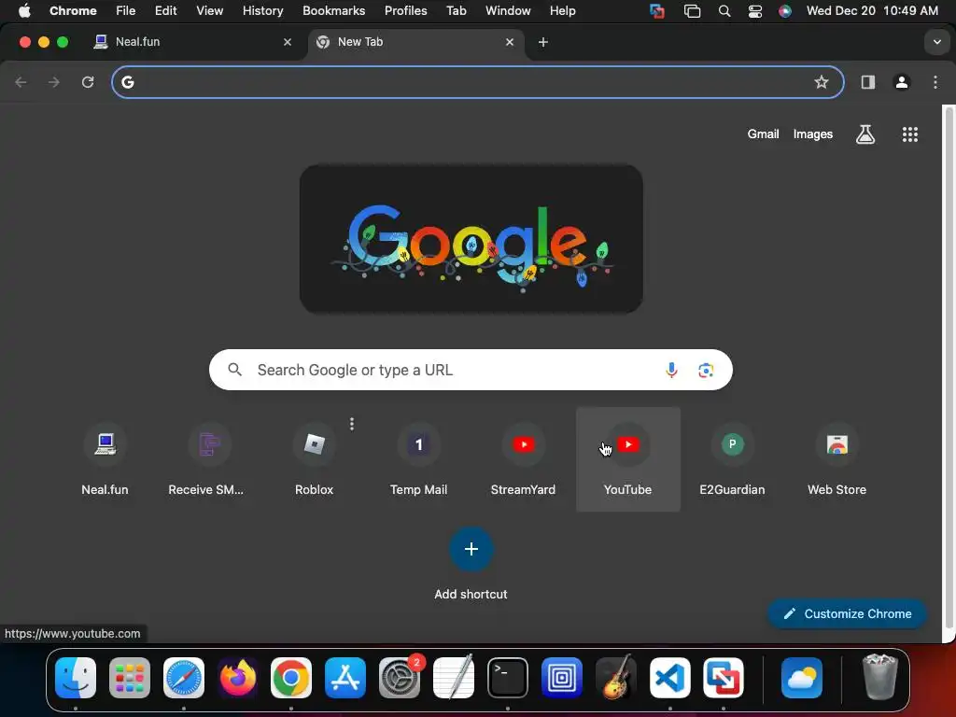Open the E2Guardian shortcut
956x717 pixels.
[732, 459]
